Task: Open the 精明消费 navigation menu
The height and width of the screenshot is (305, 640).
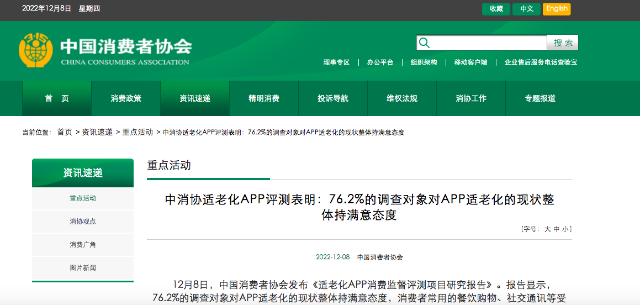Action: coord(263,98)
